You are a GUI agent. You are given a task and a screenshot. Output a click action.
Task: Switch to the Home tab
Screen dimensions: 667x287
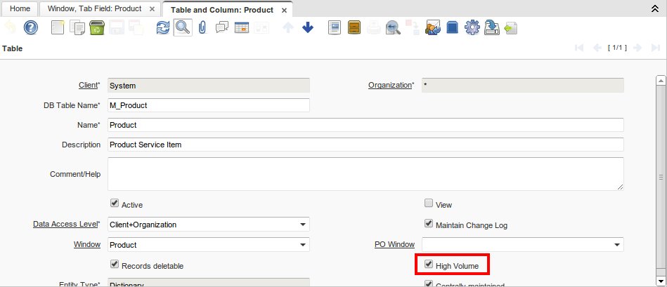[x=19, y=10]
